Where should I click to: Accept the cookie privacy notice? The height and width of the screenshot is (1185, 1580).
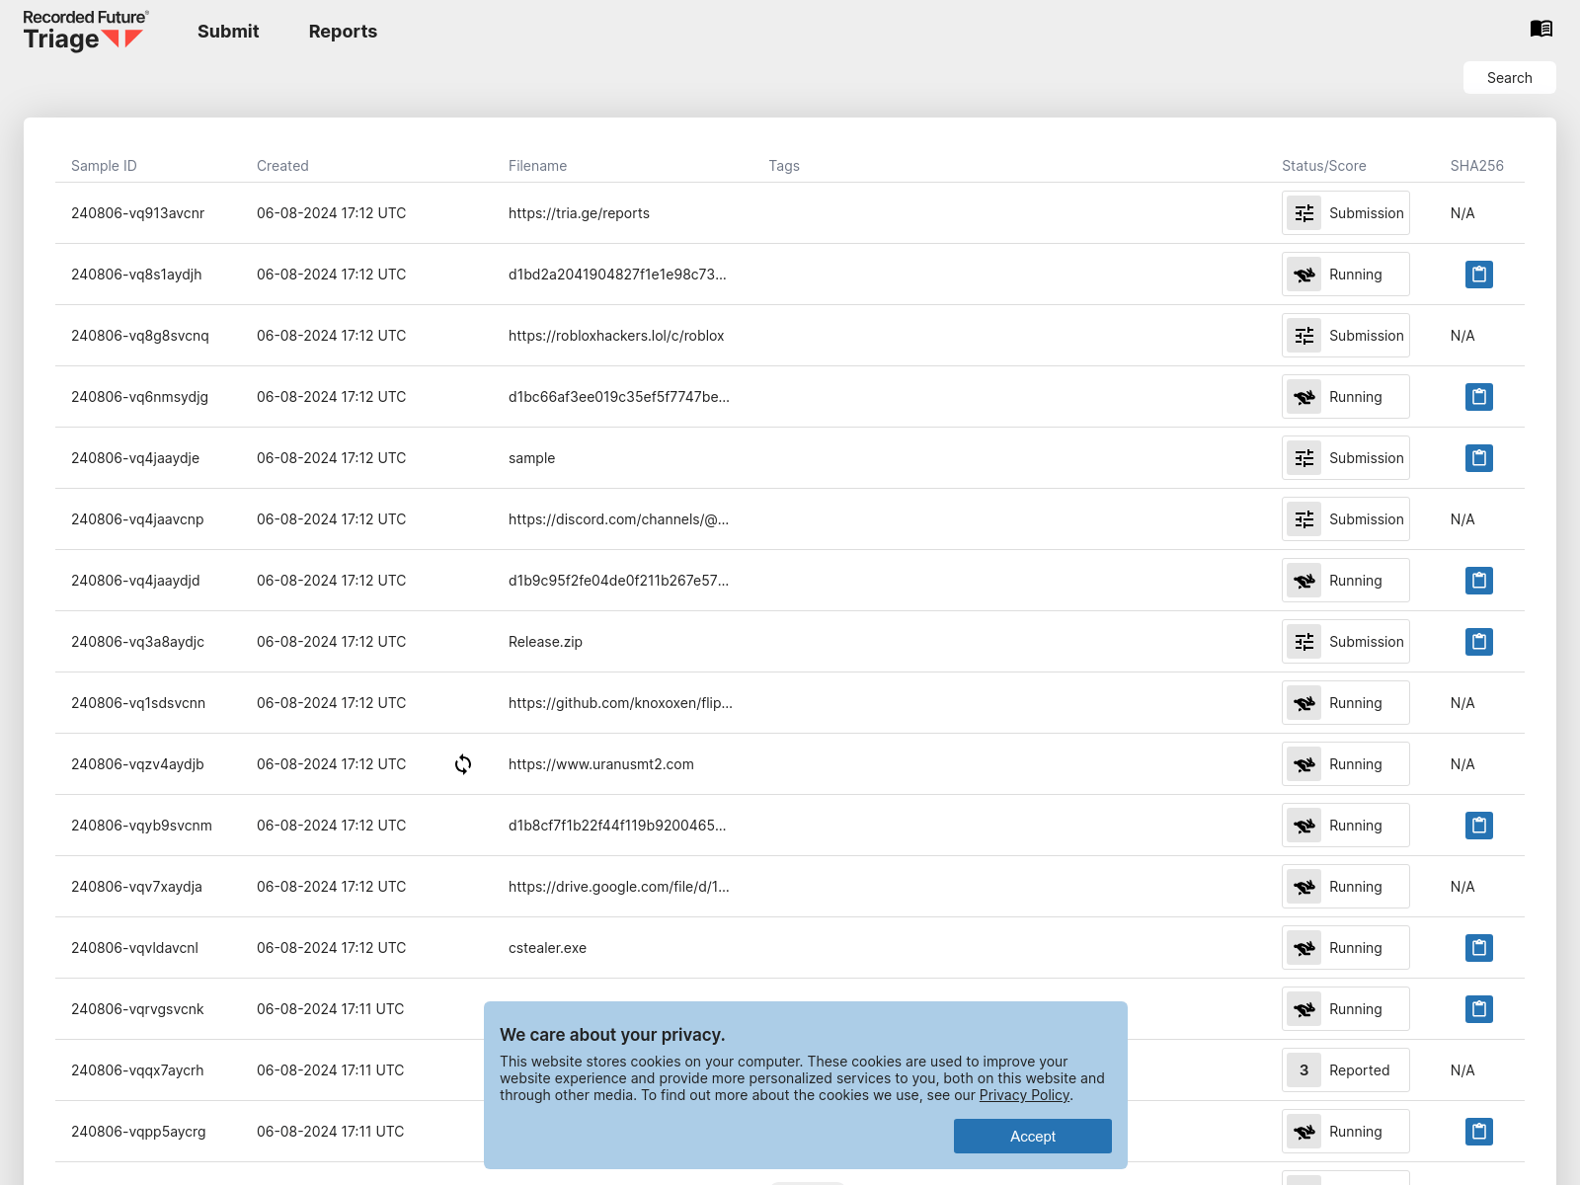click(x=1032, y=1136)
